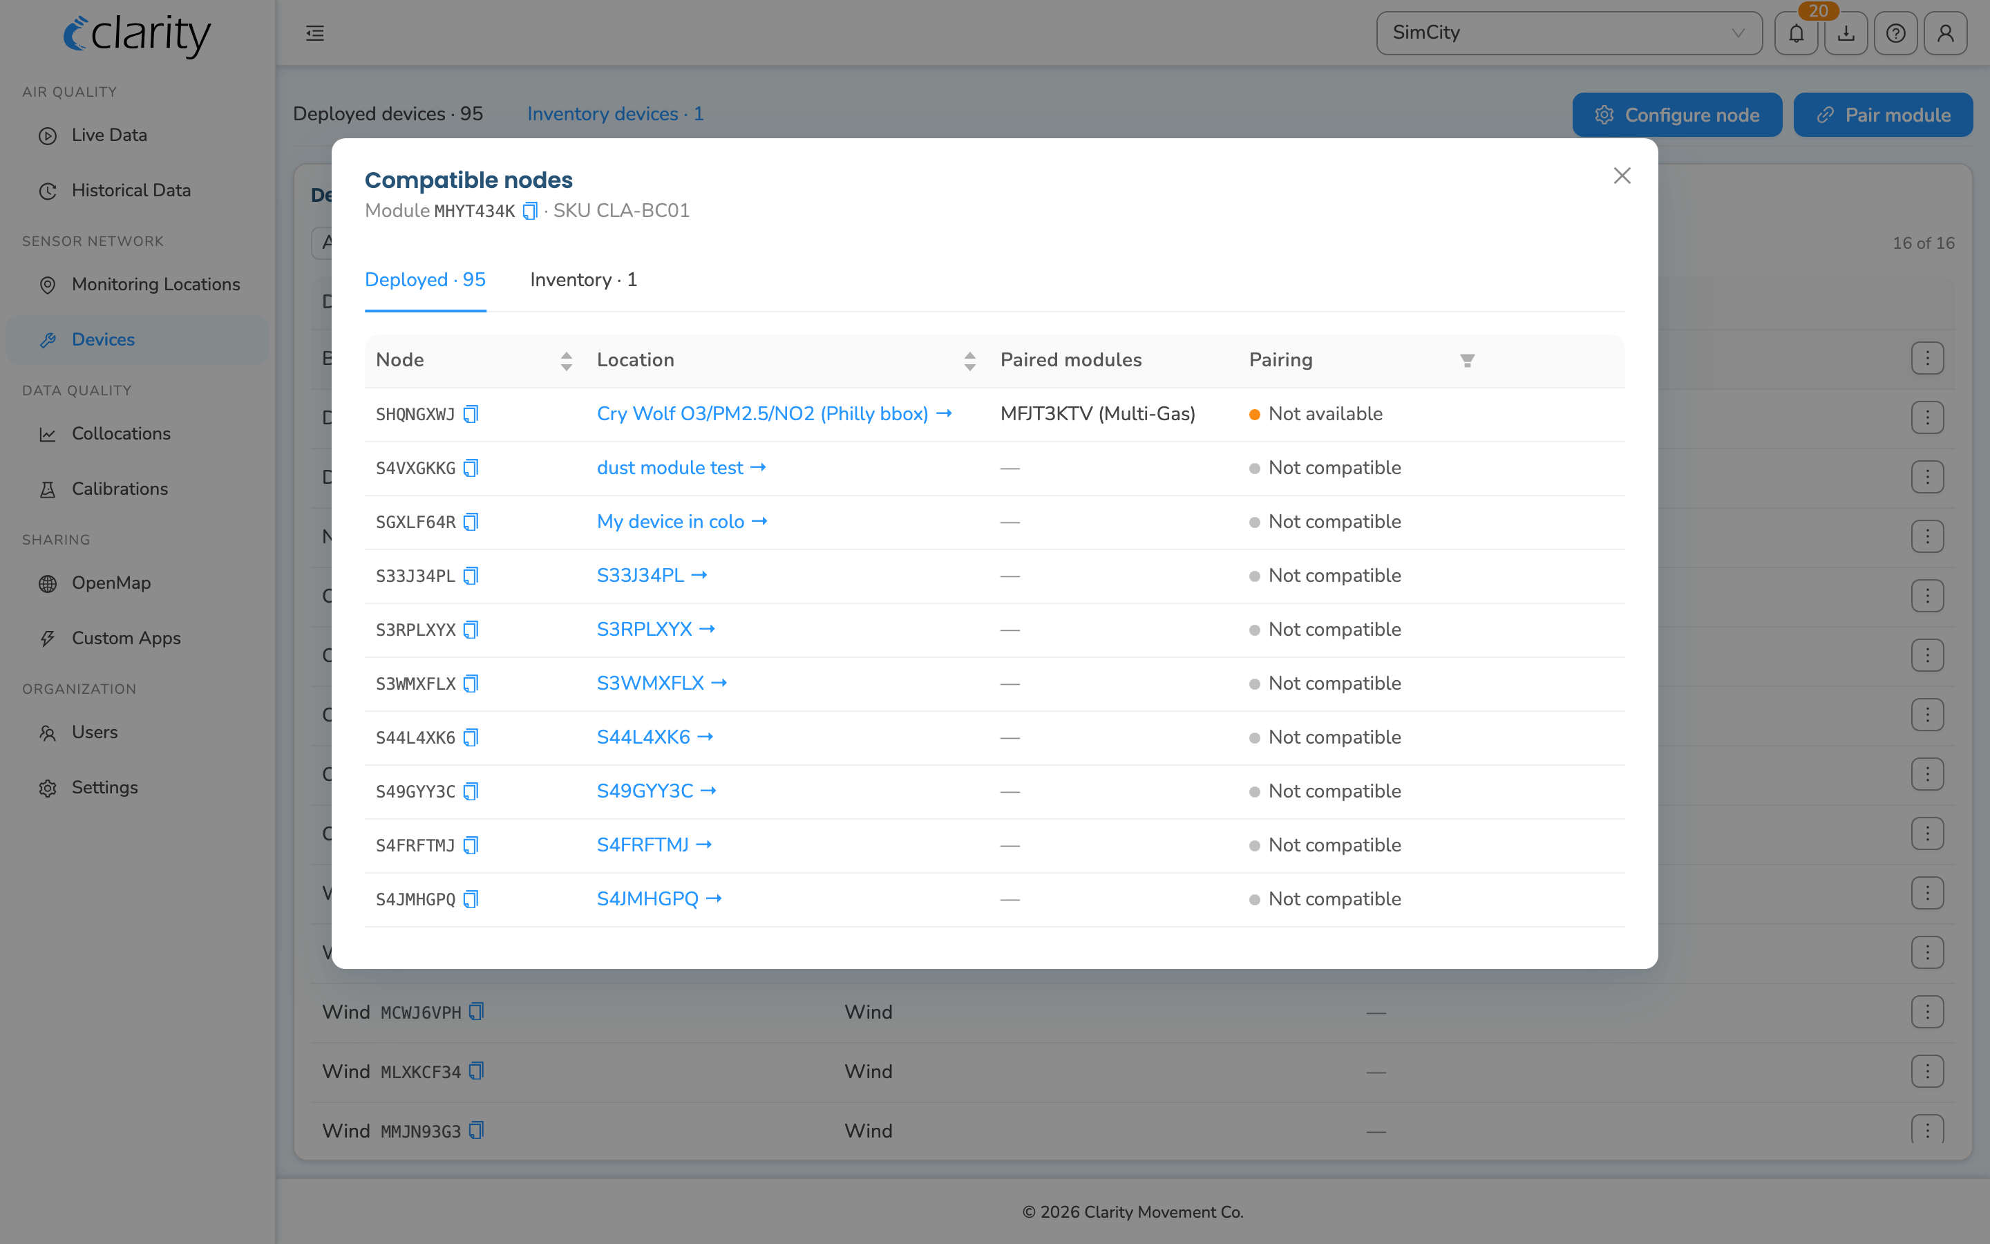1990x1244 pixels.
Task: Switch to Deployed · 95 tab in dialog
Action: pos(425,280)
